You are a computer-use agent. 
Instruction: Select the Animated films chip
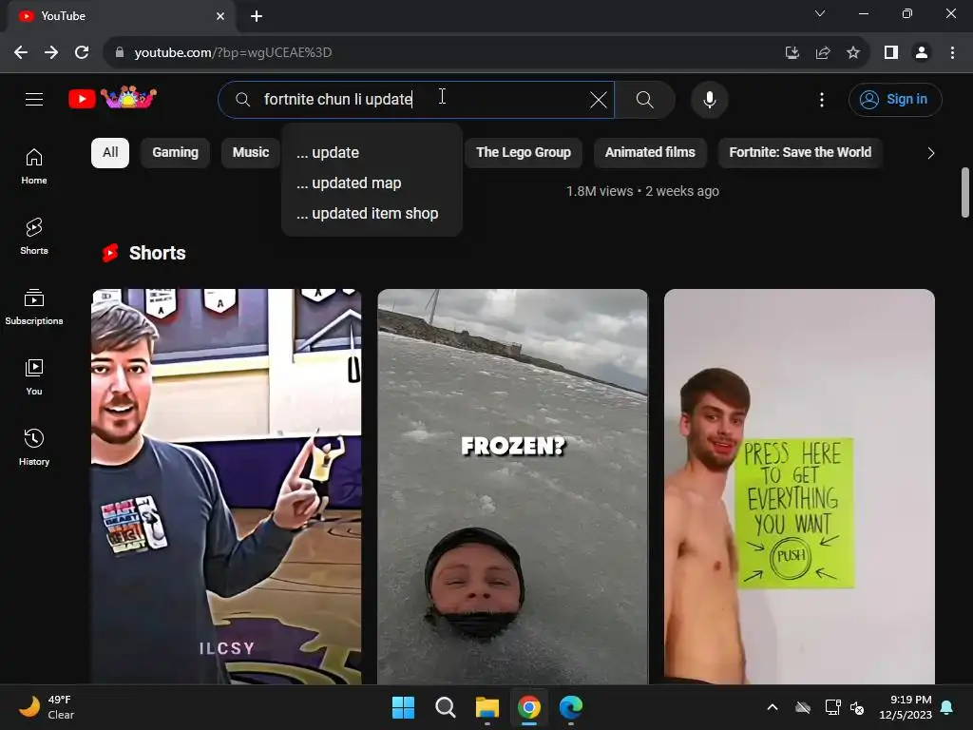coord(650,153)
